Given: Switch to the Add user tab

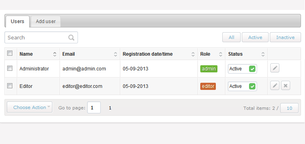Looking at the screenshot, I should click(46, 21).
